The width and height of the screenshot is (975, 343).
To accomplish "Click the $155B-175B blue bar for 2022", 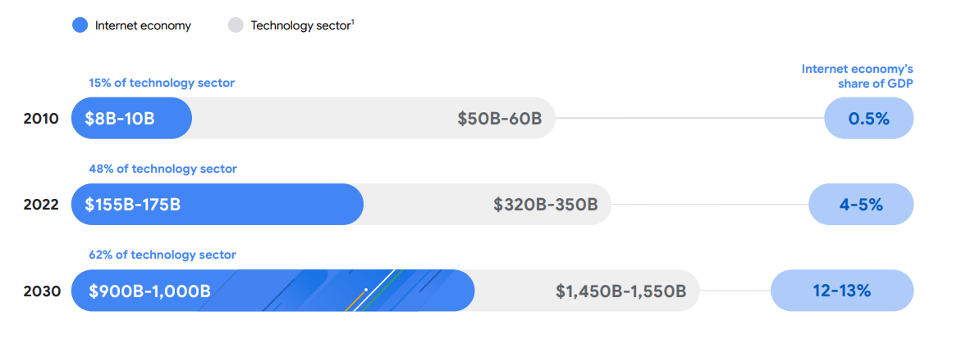I will 217,204.
